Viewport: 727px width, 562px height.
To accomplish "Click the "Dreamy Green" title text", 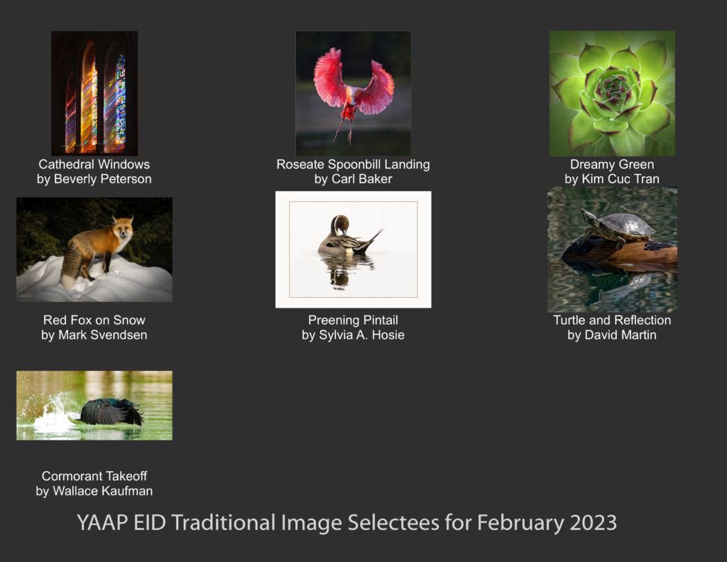I will [x=612, y=165].
